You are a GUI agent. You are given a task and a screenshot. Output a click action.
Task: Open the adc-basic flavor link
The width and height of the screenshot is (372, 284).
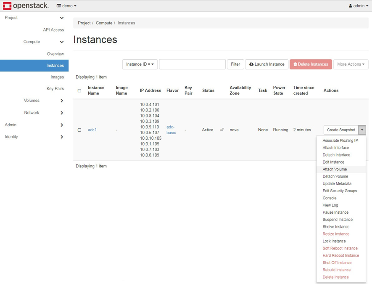(x=171, y=130)
